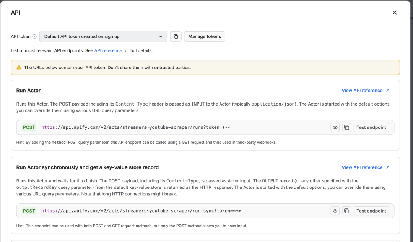Open View API reference for synchronous run

[x=362, y=167]
